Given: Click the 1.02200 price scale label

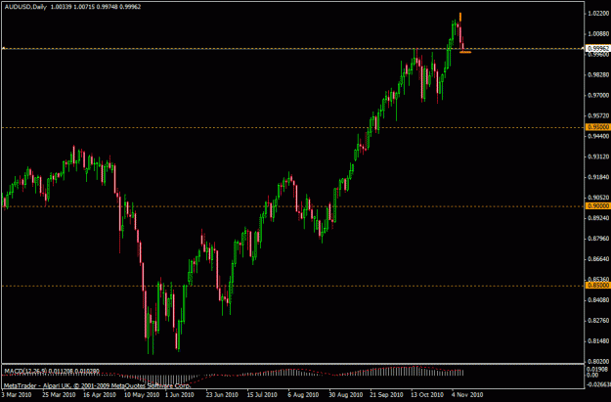Looking at the screenshot, I should pos(598,14).
